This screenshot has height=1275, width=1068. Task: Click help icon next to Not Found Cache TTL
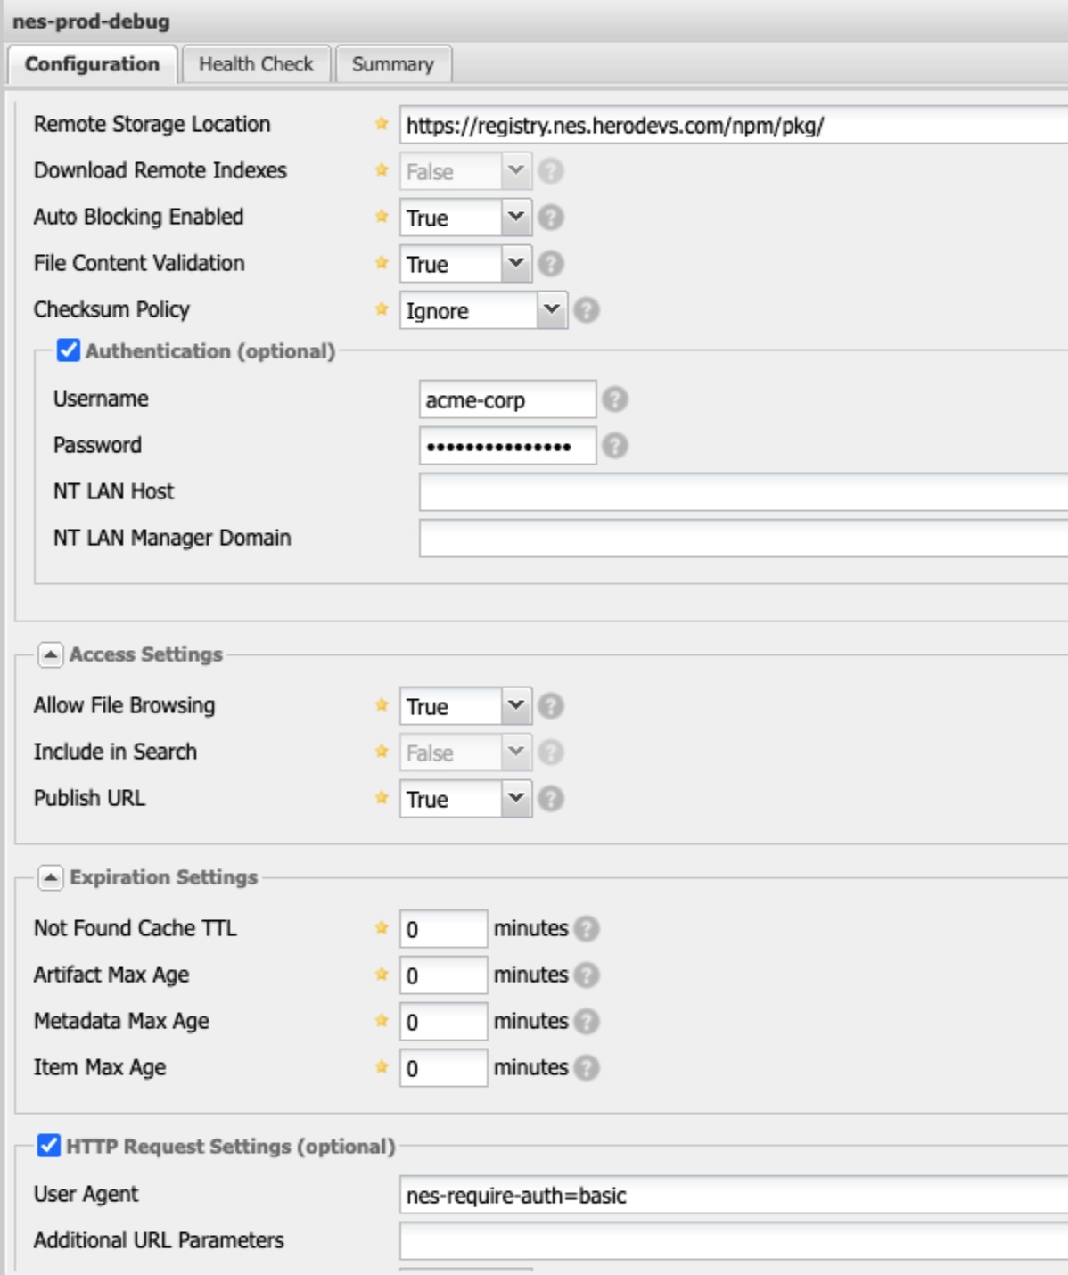pos(586,927)
